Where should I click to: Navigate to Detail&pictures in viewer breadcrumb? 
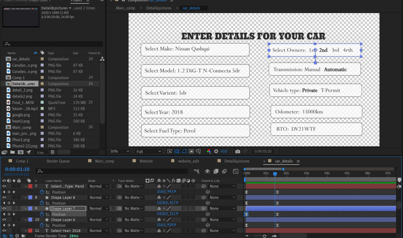159,8
